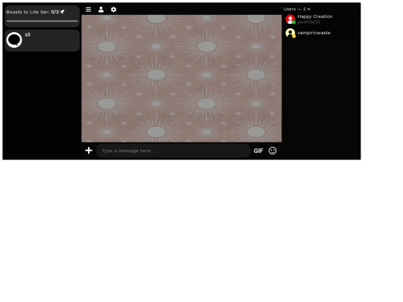Screen dimensions: 403x302
Task: Click the Boosts to Lite tier progress bar
Action: tap(42, 21)
